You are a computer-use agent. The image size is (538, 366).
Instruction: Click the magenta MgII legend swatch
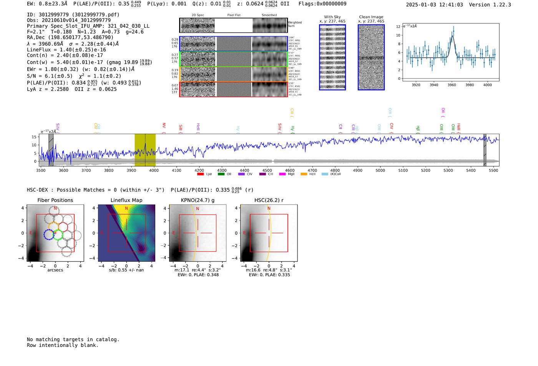pyautogui.click(x=282, y=174)
